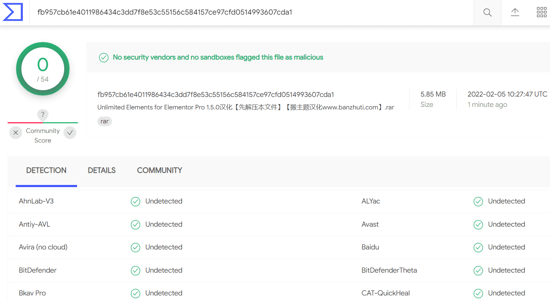Select Avast undetected check icon

pyautogui.click(x=478, y=225)
